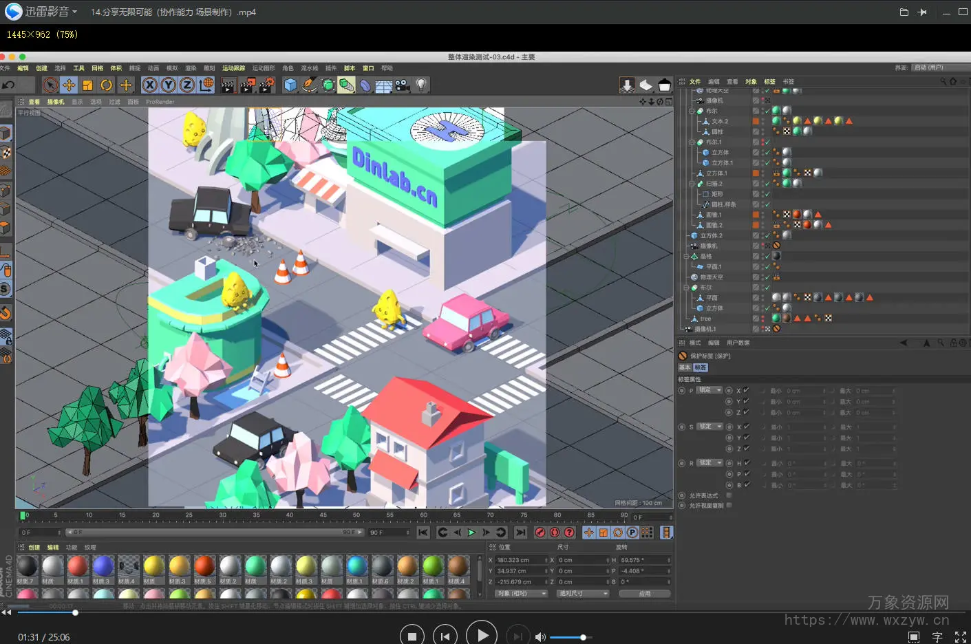Click the 应用 button in the coordinates panel
The height and width of the screenshot is (644, 971).
(644, 593)
